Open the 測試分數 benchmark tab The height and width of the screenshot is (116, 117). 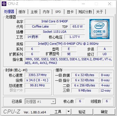pyautogui.click(x=85, y=12)
